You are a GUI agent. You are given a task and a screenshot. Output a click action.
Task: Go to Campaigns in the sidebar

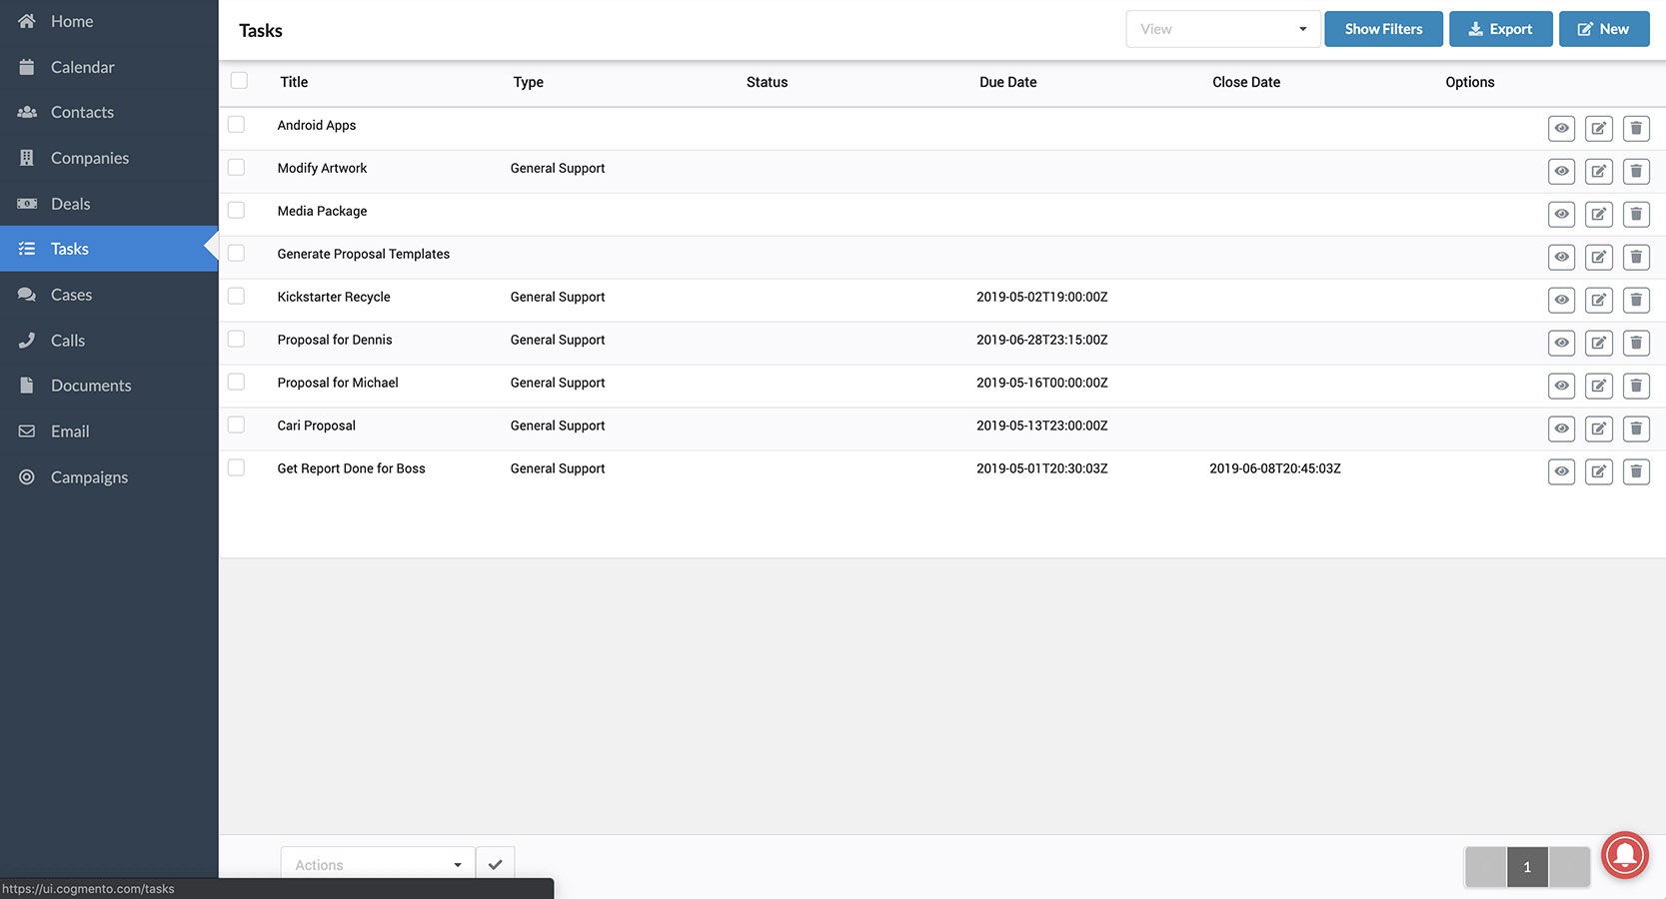[x=89, y=477]
